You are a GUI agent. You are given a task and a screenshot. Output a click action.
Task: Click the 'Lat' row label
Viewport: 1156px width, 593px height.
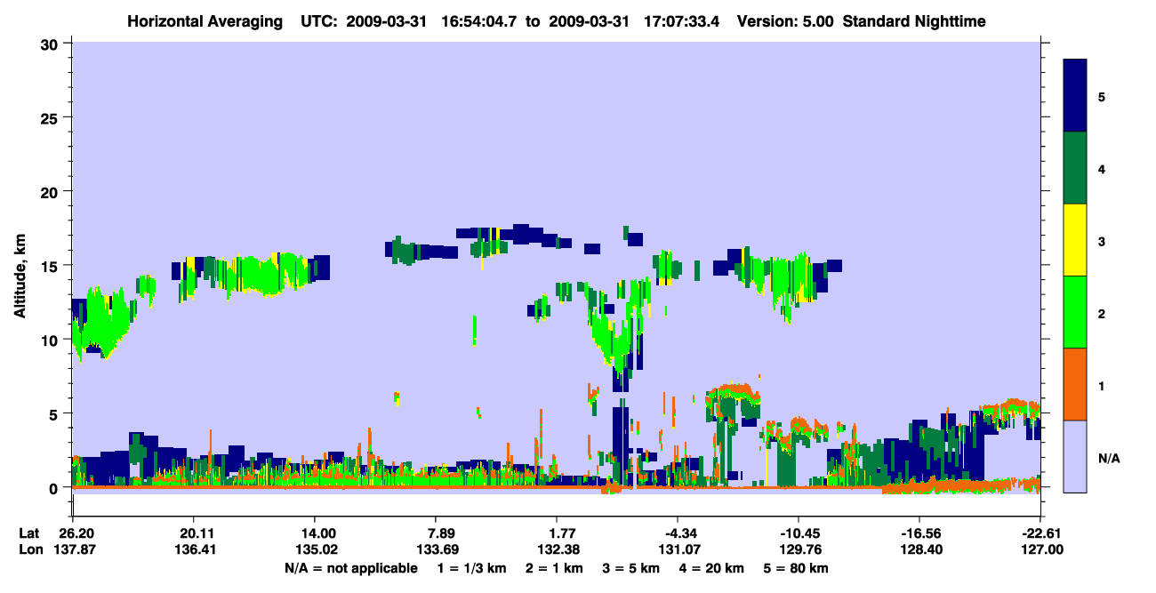point(29,533)
